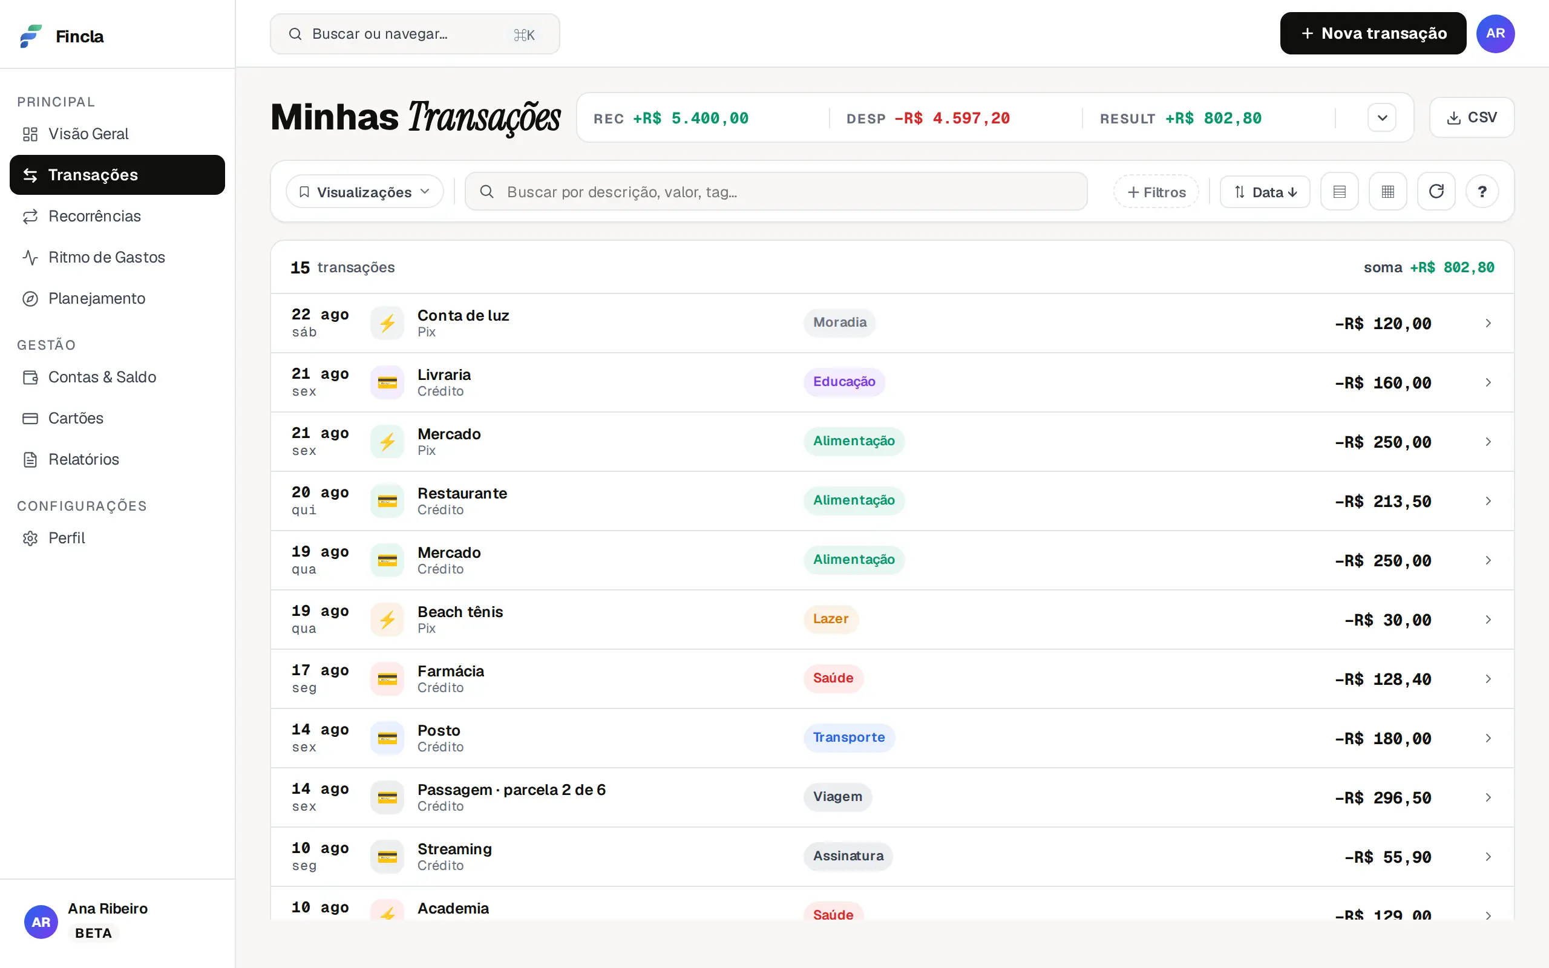Image resolution: width=1549 pixels, height=968 pixels.
Task: Click the Passagem · parcela 2 de 6 title
Action: point(511,790)
